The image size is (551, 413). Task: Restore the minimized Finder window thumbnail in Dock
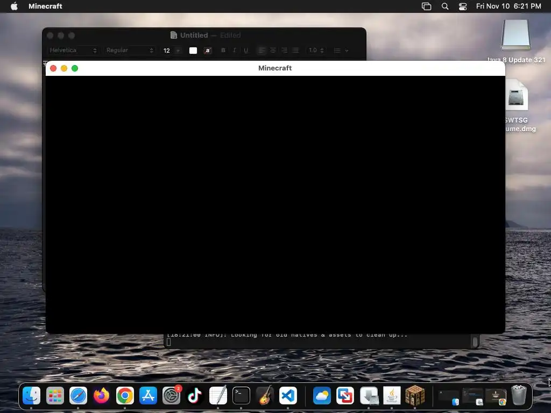coord(449,397)
